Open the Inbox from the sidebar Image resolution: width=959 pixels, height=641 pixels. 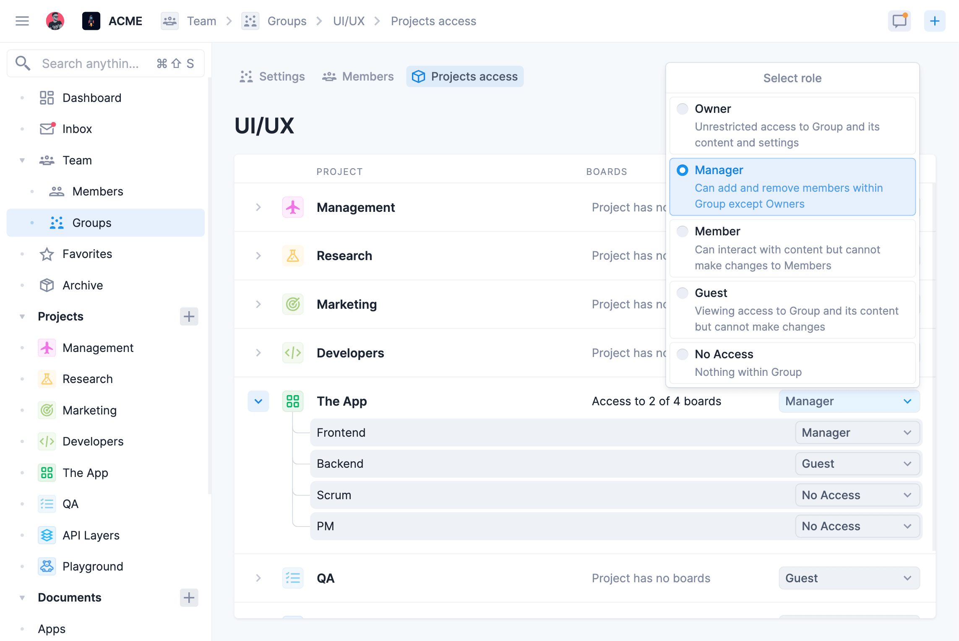(77, 129)
